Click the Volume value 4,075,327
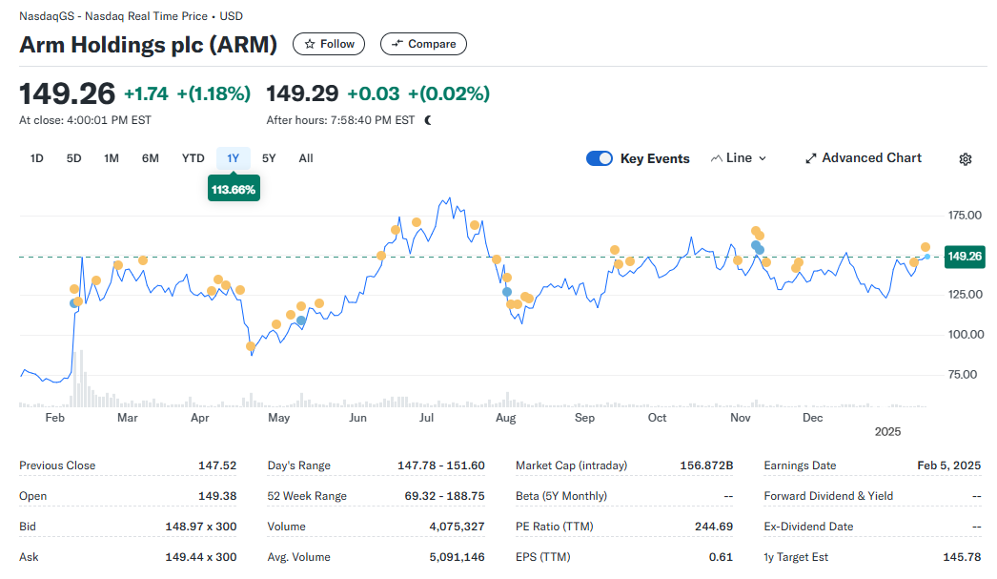997x579 pixels. click(x=457, y=527)
